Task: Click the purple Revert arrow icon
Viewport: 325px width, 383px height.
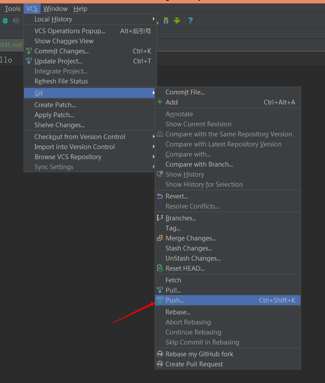Action: click(x=160, y=196)
